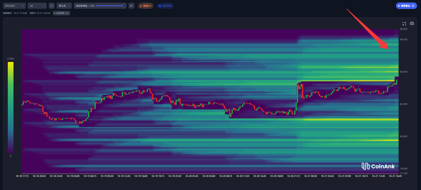
Task: Click the 10-20 11:30 time axis label
Action: (x=243, y=176)
